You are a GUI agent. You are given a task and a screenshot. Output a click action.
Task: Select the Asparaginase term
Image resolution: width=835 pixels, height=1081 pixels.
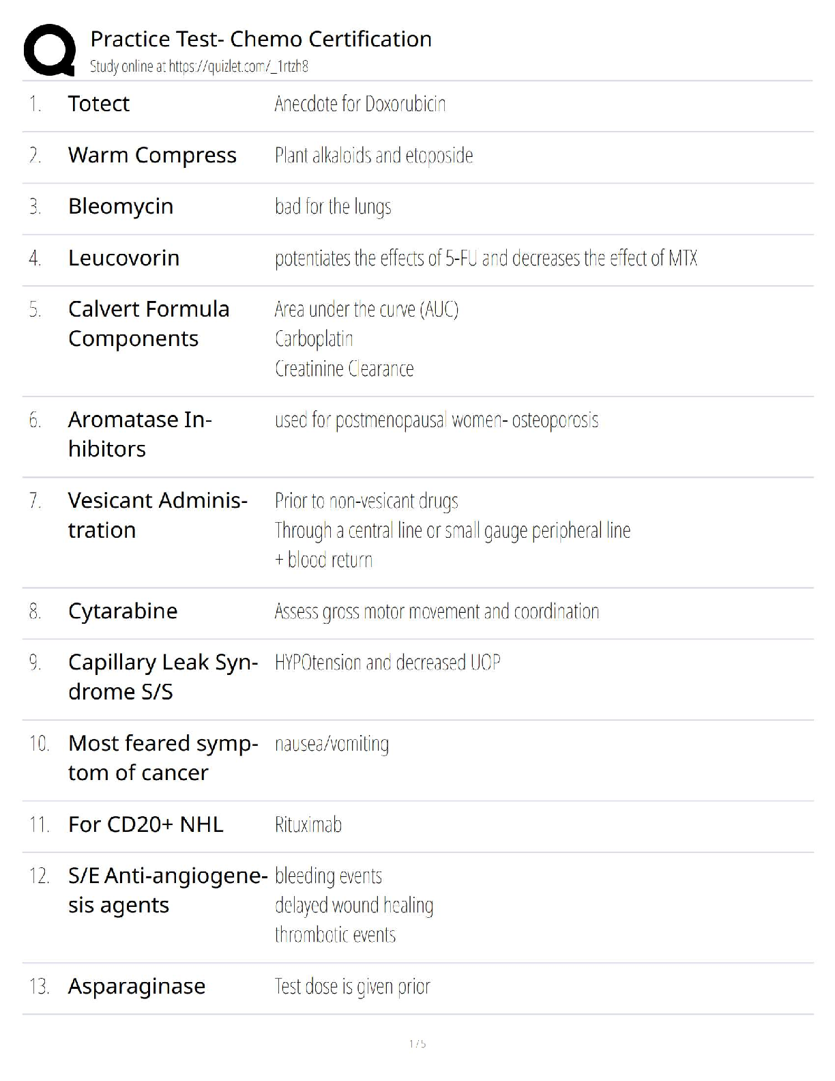136,986
